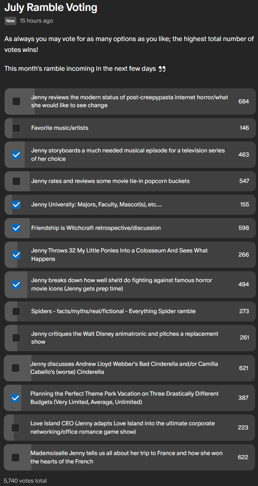Tick the Walt Disney animatronic critique checkbox
The width and height of the screenshot is (258, 486).
[x=16, y=338]
